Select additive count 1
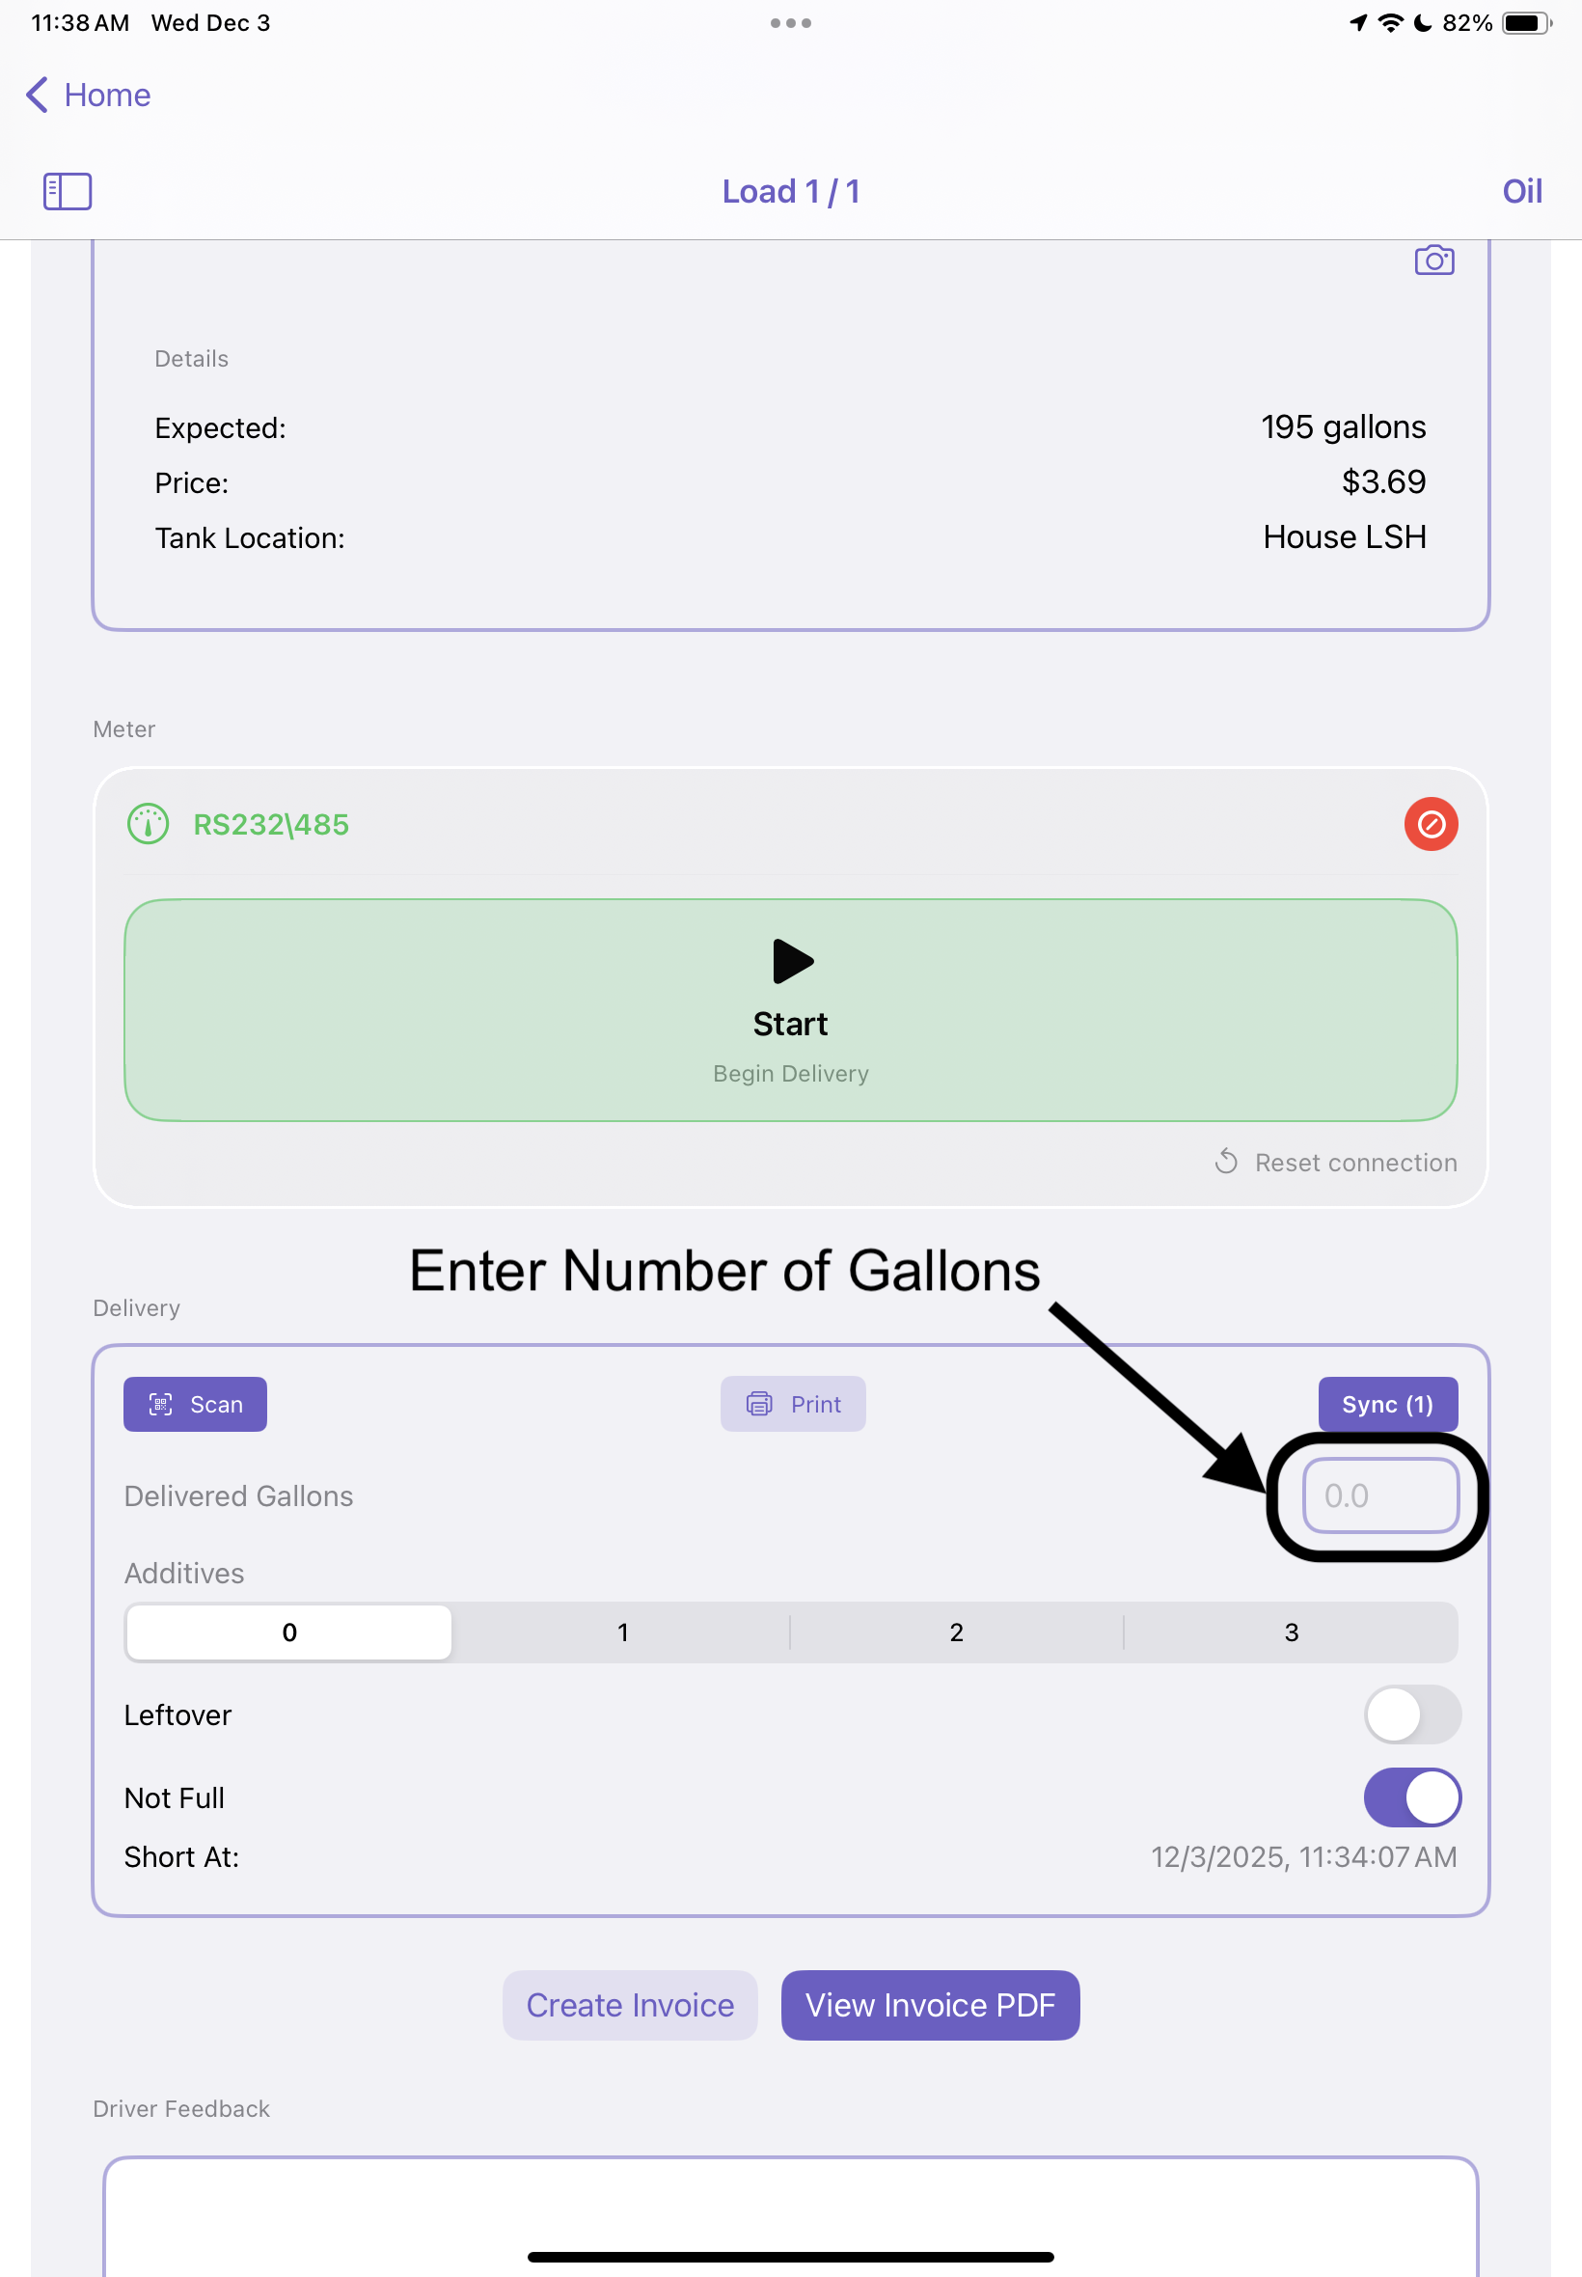This screenshot has height=2277, width=1582. coord(622,1632)
